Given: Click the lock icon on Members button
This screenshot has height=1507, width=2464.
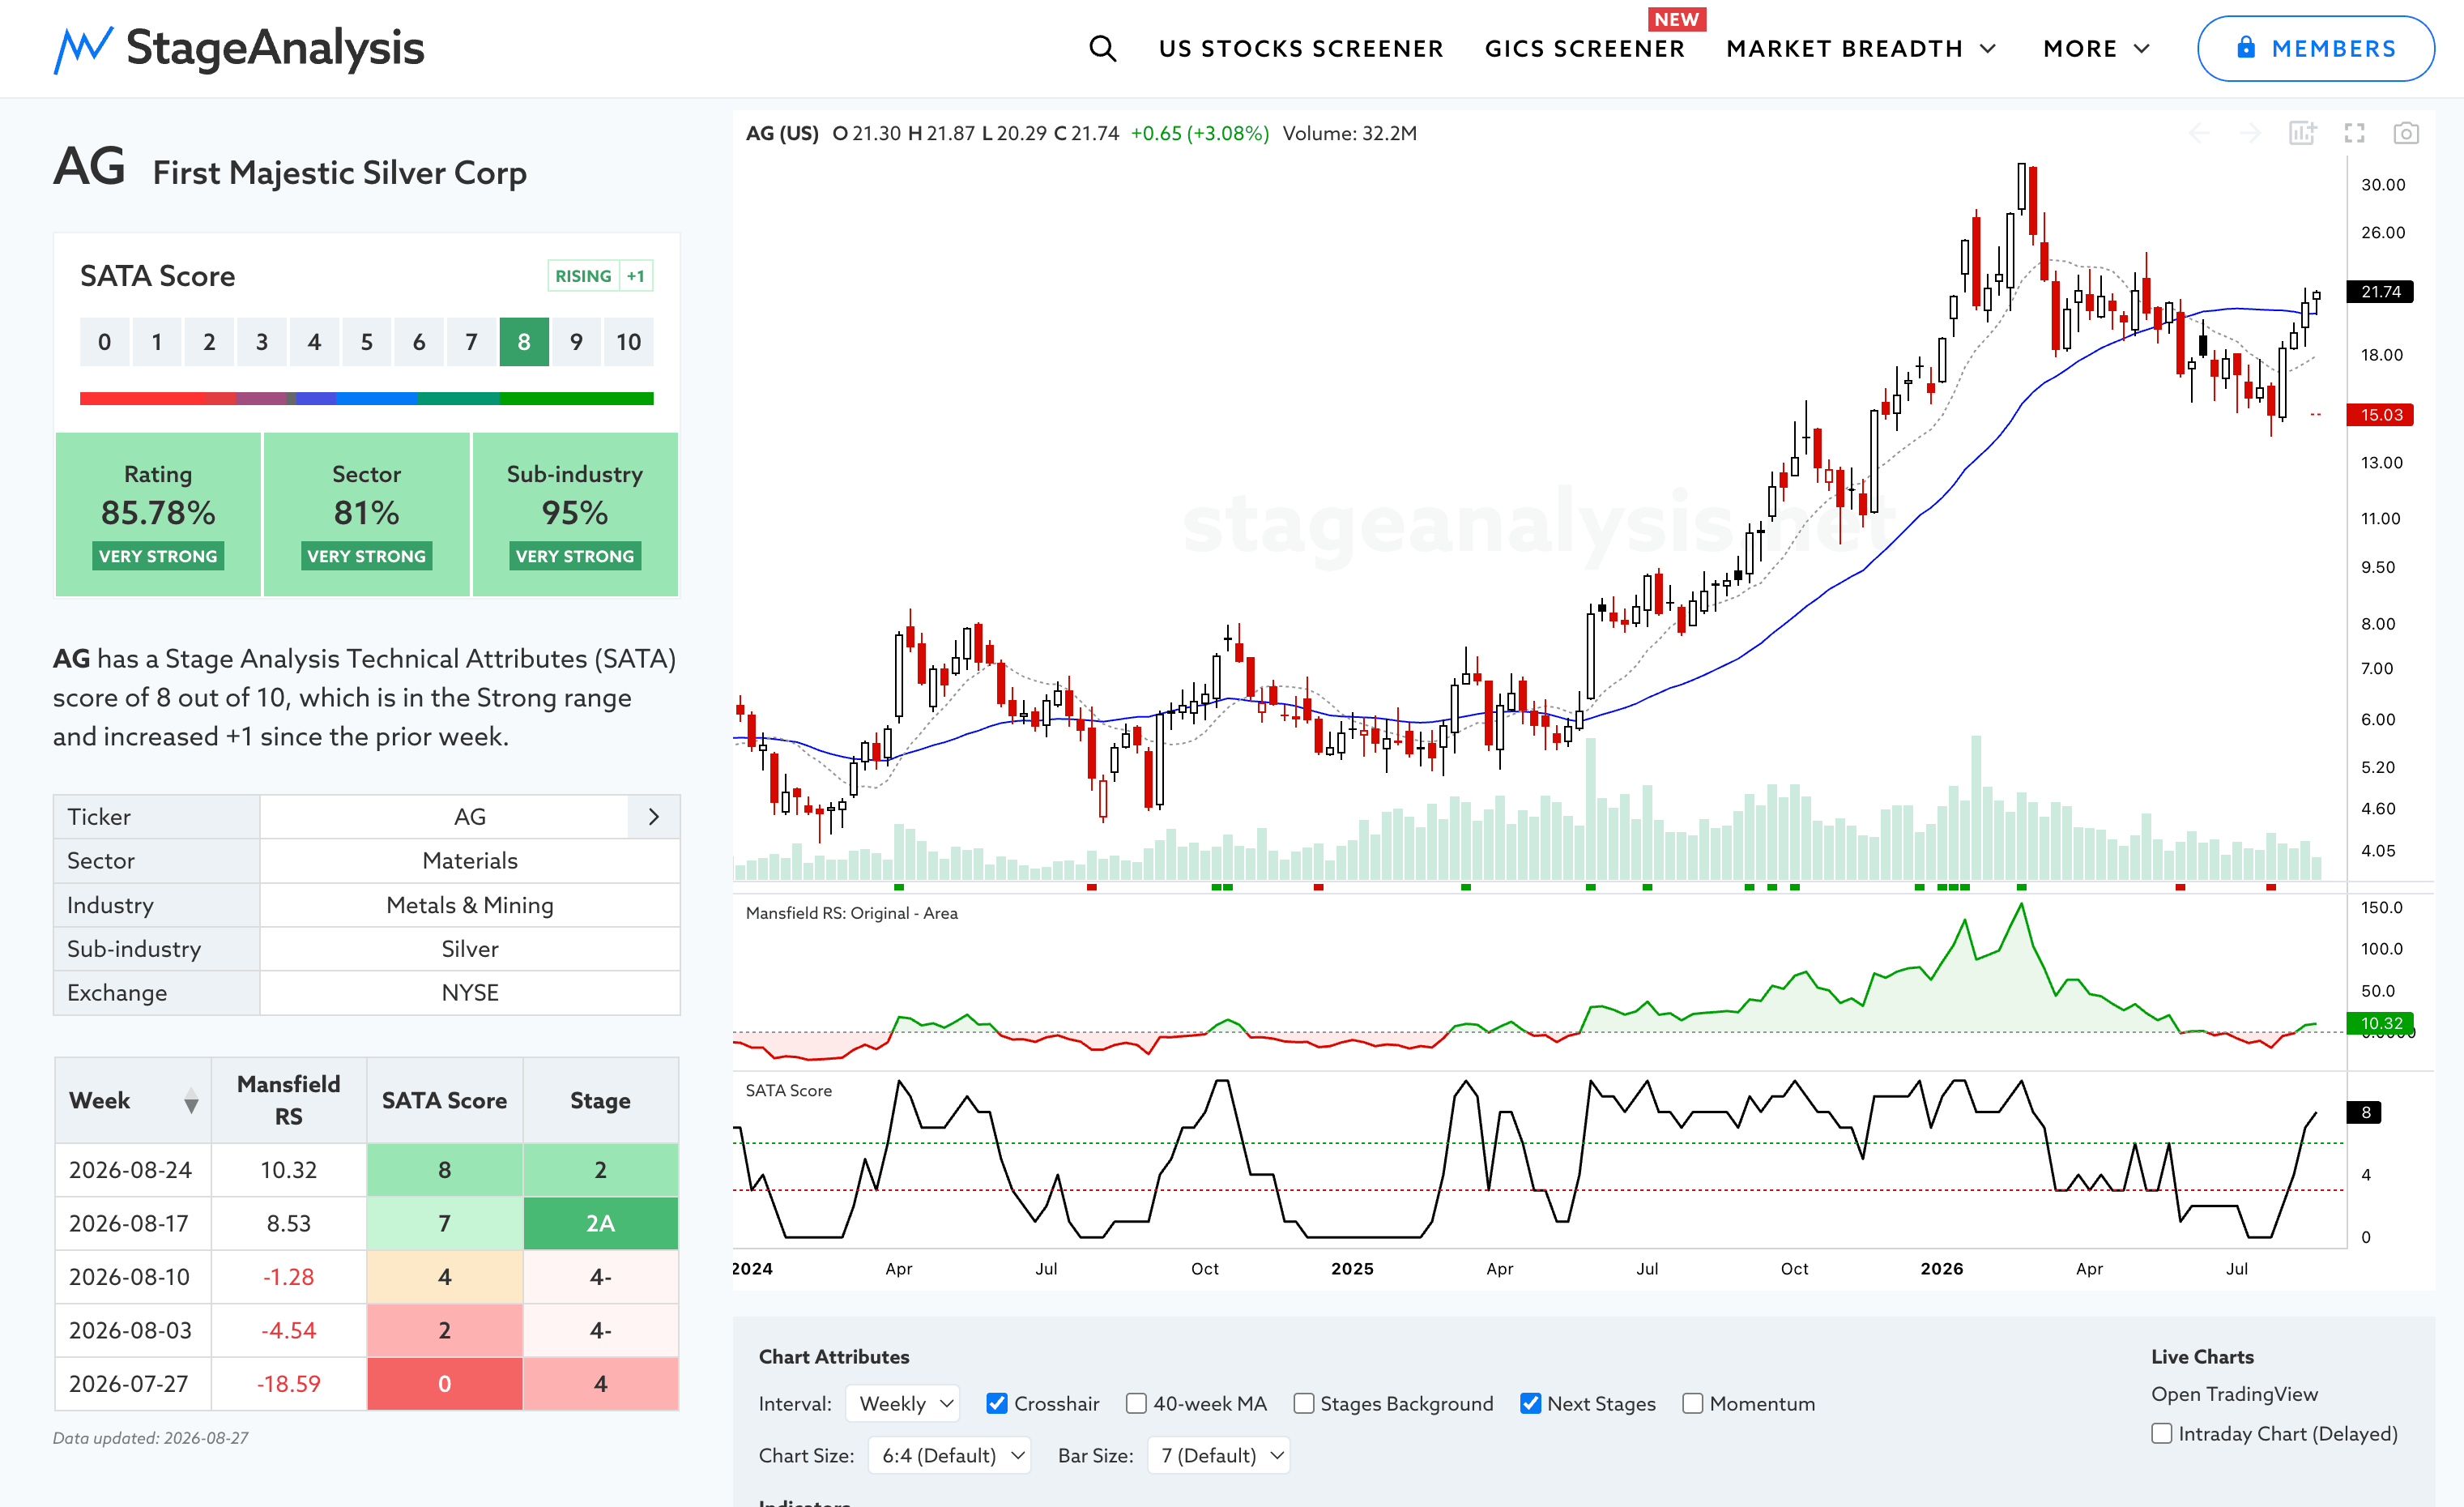Looking at the screenshot, I should pyautogui.click(x=2246, y=48).
